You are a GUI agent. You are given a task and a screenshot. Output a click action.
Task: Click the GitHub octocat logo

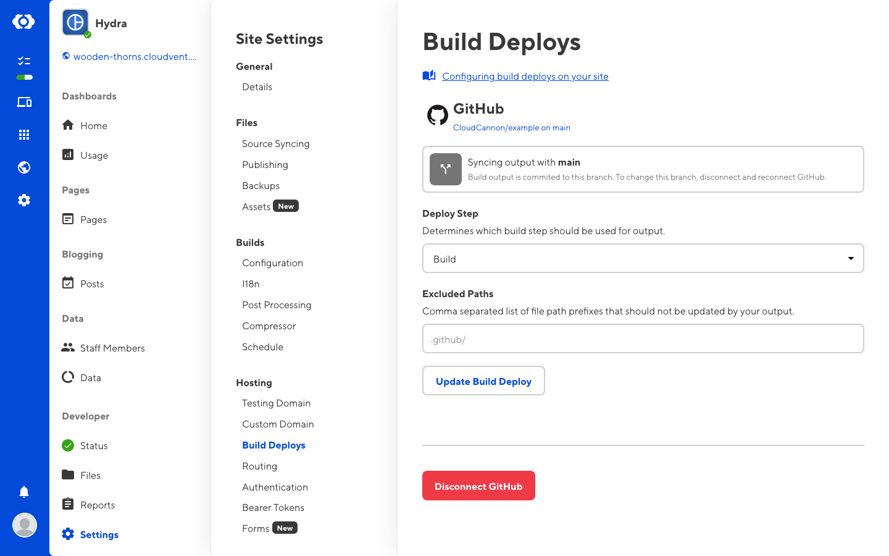(438, 115)
